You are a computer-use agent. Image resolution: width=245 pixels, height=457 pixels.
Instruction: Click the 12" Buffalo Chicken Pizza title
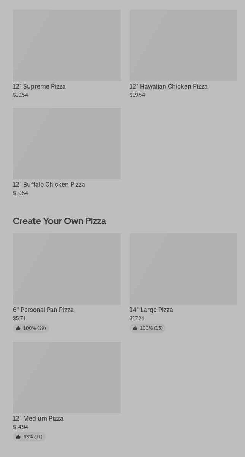click(x=49, y=185)
